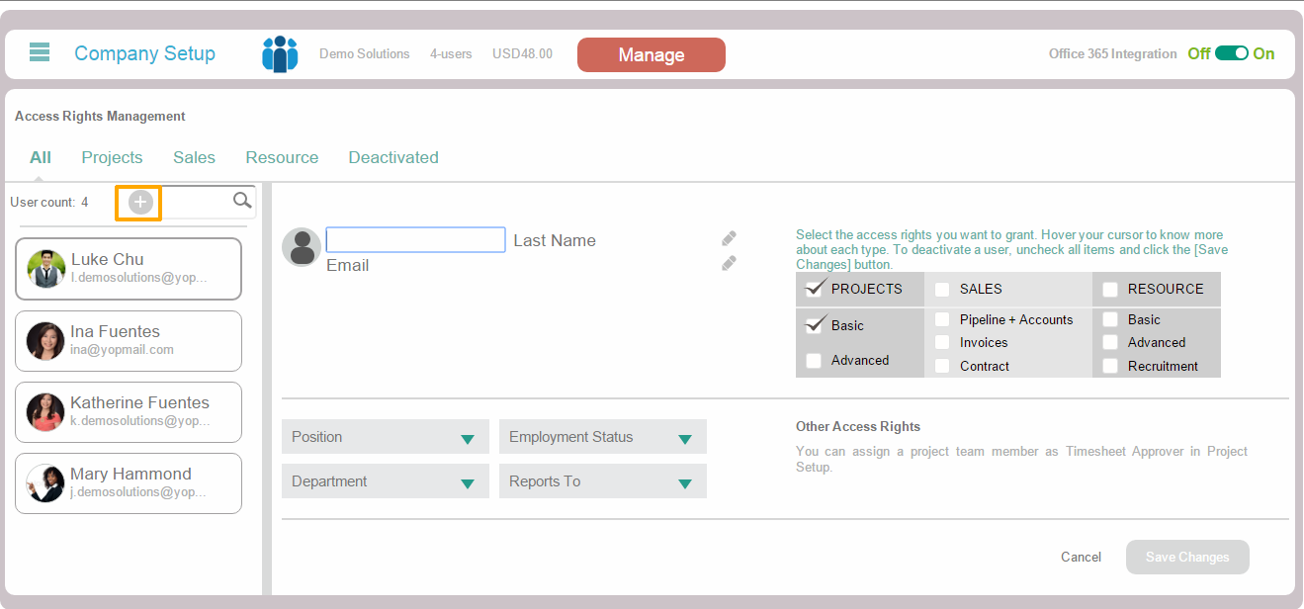Click the Demo Solutions company name
The height and width of the screenshot is (609, 1304).
[364, 54]
